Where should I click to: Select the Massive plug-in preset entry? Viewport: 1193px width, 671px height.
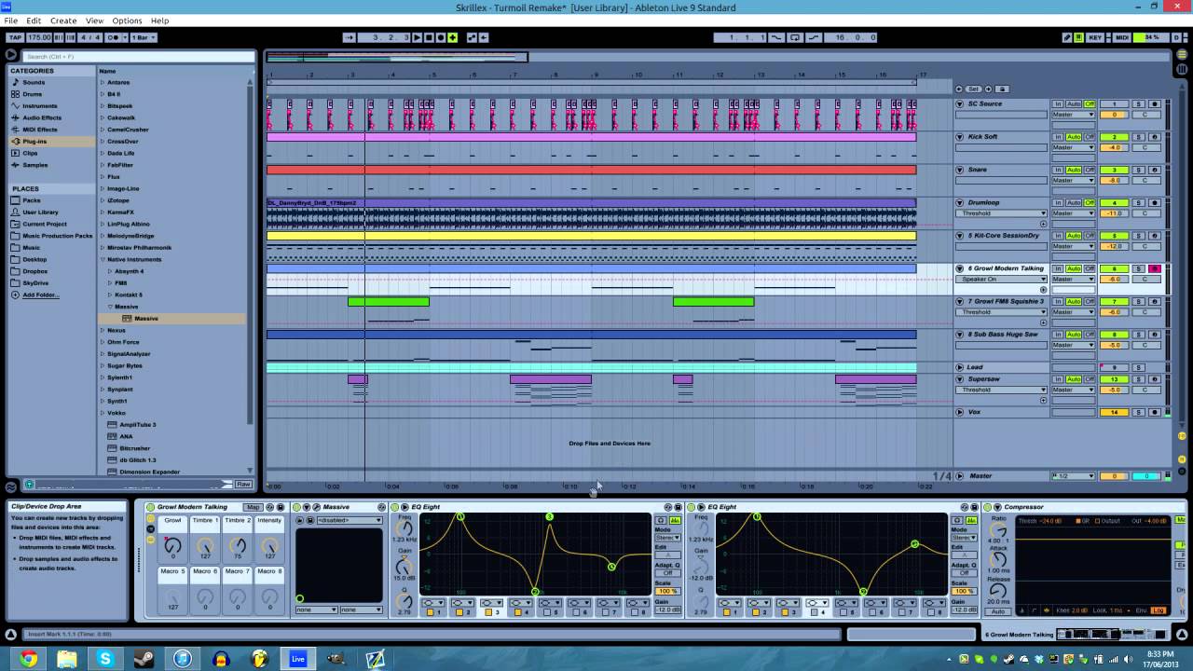(x=146, y=319)
